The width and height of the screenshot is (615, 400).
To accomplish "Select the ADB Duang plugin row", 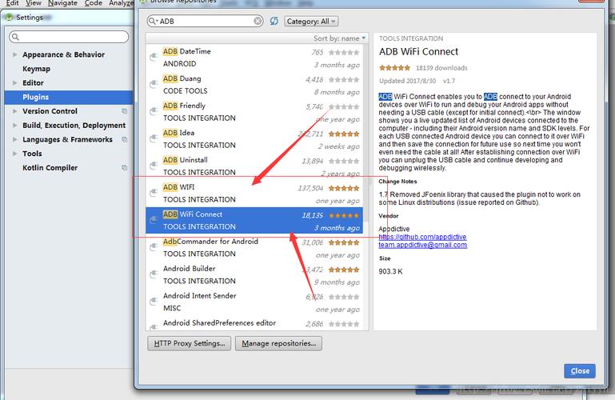I will coord(254,85).
